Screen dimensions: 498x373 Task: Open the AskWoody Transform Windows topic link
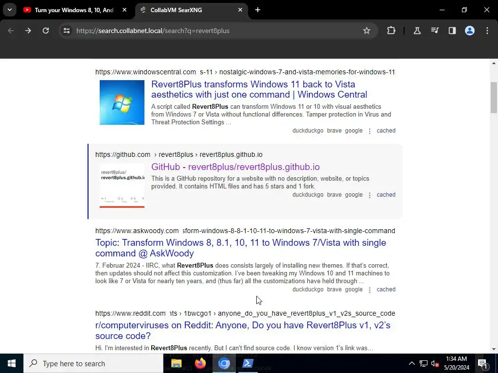click(240, 248)
